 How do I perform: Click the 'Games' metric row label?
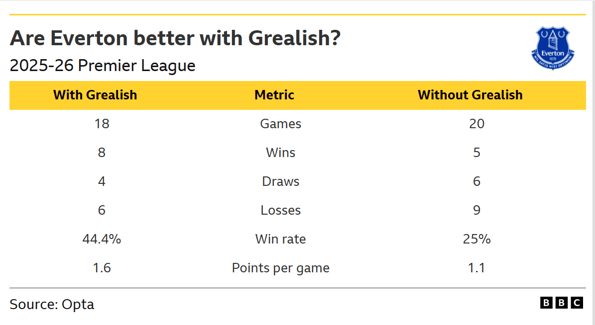coord(280,124)
